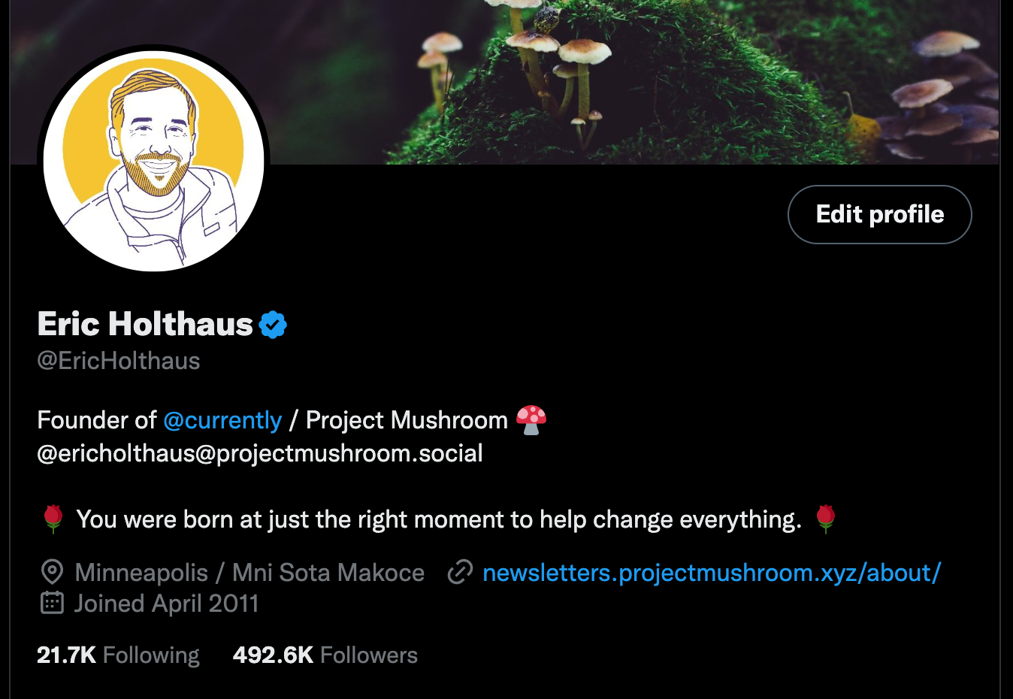
Task: Click the mushroom emoji in the bio
Action: coord(531,420)
